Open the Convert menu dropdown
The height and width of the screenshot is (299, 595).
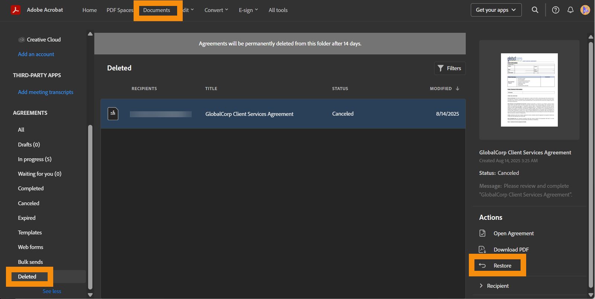tap(216, 10)
